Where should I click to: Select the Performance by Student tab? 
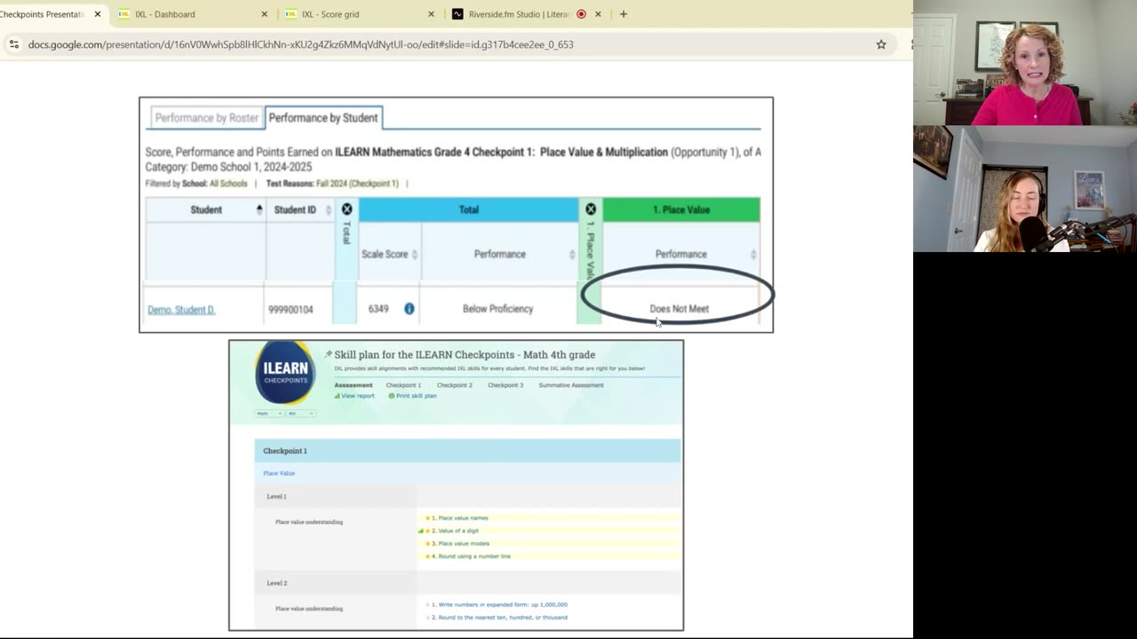[x=323, y=117]
